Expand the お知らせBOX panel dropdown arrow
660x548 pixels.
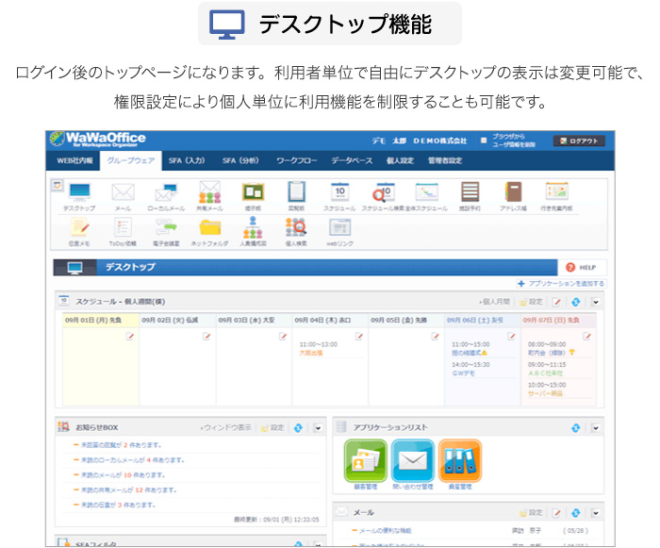click(318, 427)
